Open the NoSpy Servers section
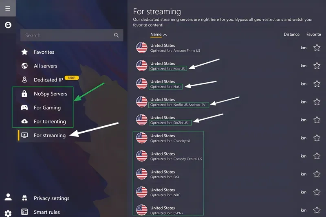Viewport: 326px width, 217px height. coord(50,94)
